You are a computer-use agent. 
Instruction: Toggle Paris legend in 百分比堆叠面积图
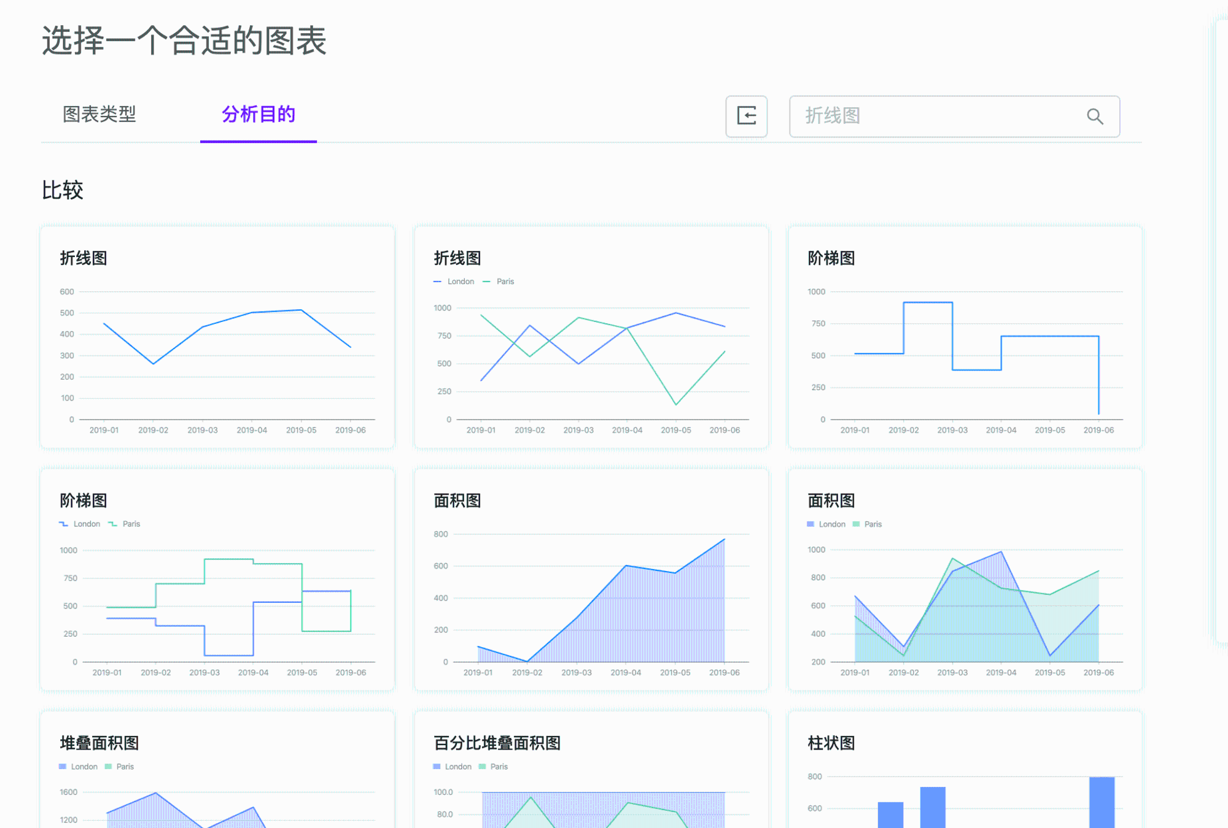pyautogui.click(x=493, y=767)
